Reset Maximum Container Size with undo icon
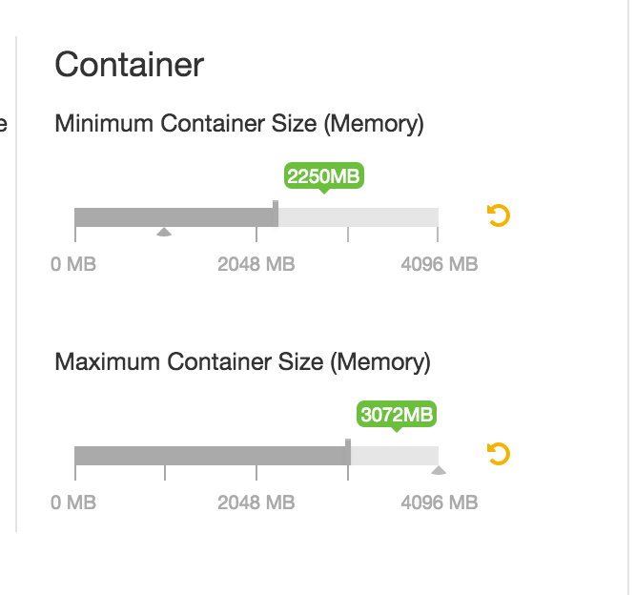Screen dimensions: 635x595 coord(499,454)
